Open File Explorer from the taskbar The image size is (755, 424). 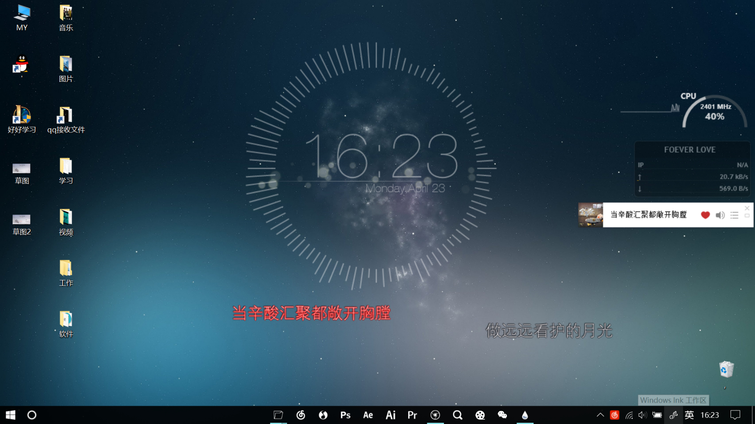point(278,415)
